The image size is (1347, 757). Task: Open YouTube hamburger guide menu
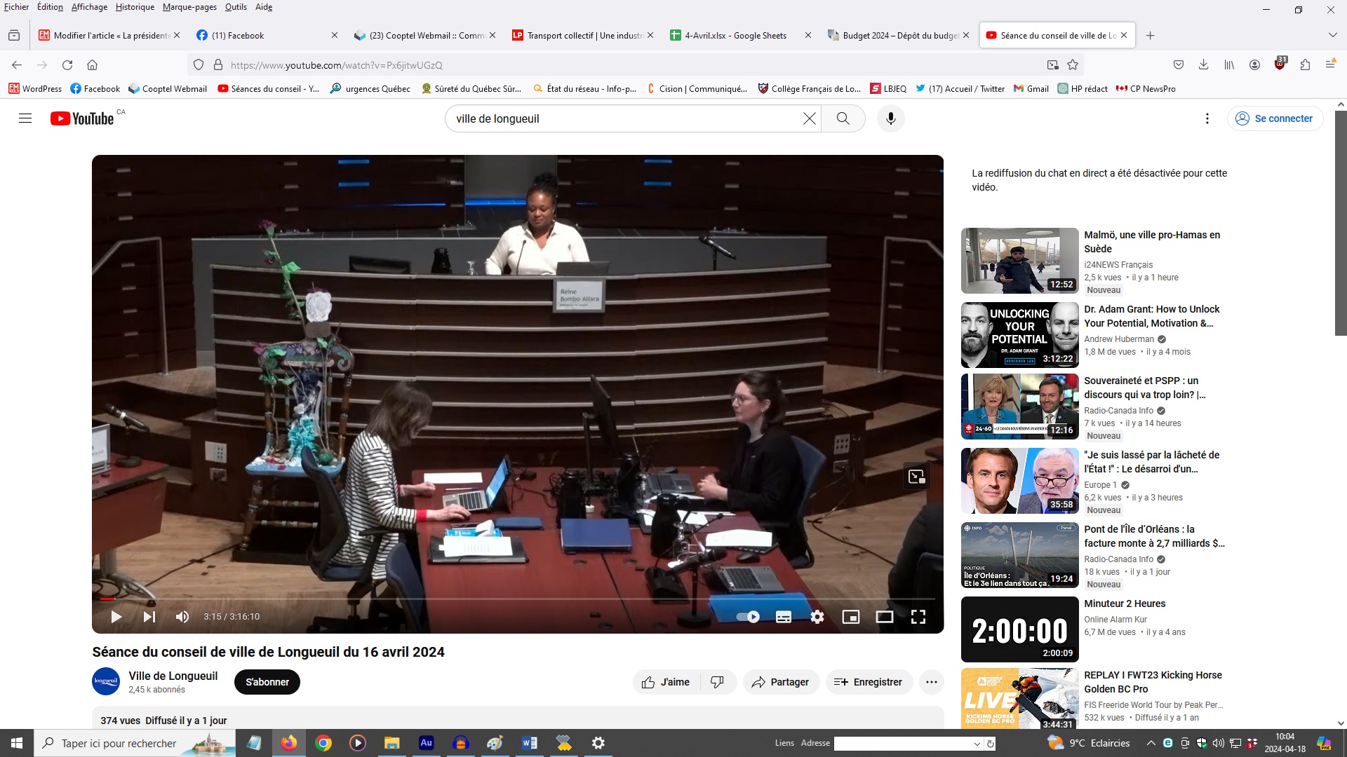click(25, 118)
